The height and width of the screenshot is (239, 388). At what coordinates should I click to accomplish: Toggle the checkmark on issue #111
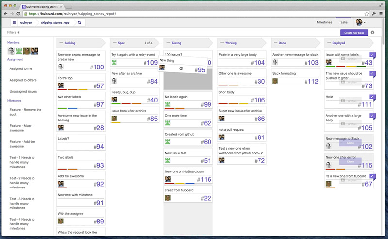[372, 97]
